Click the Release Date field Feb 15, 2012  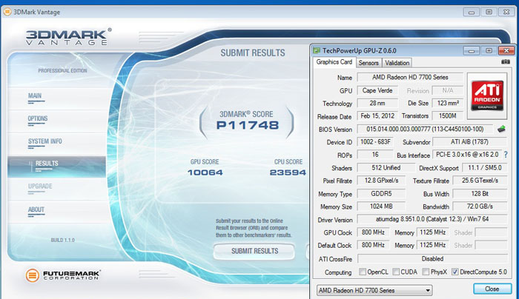377,116
